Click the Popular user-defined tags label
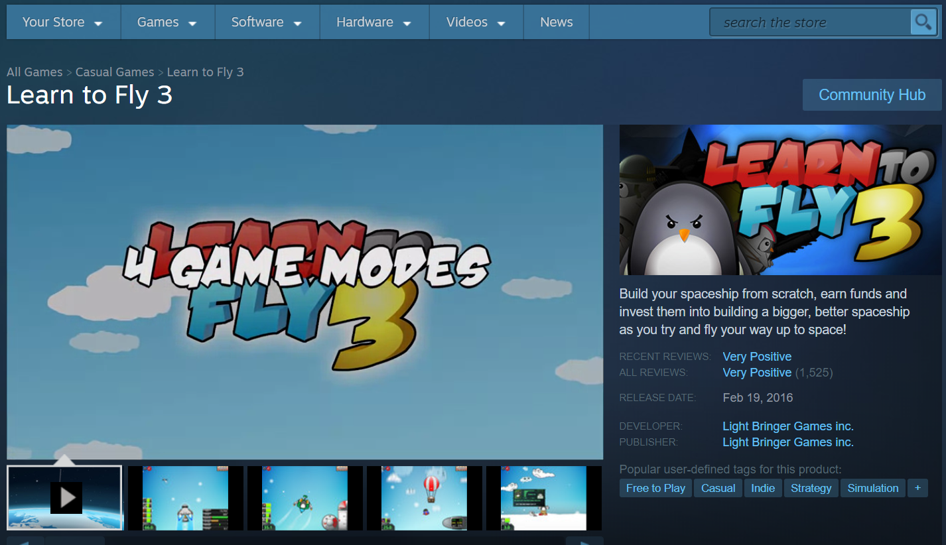The height and width of the screenshot is (545, 946). click(x=730, y=469)
